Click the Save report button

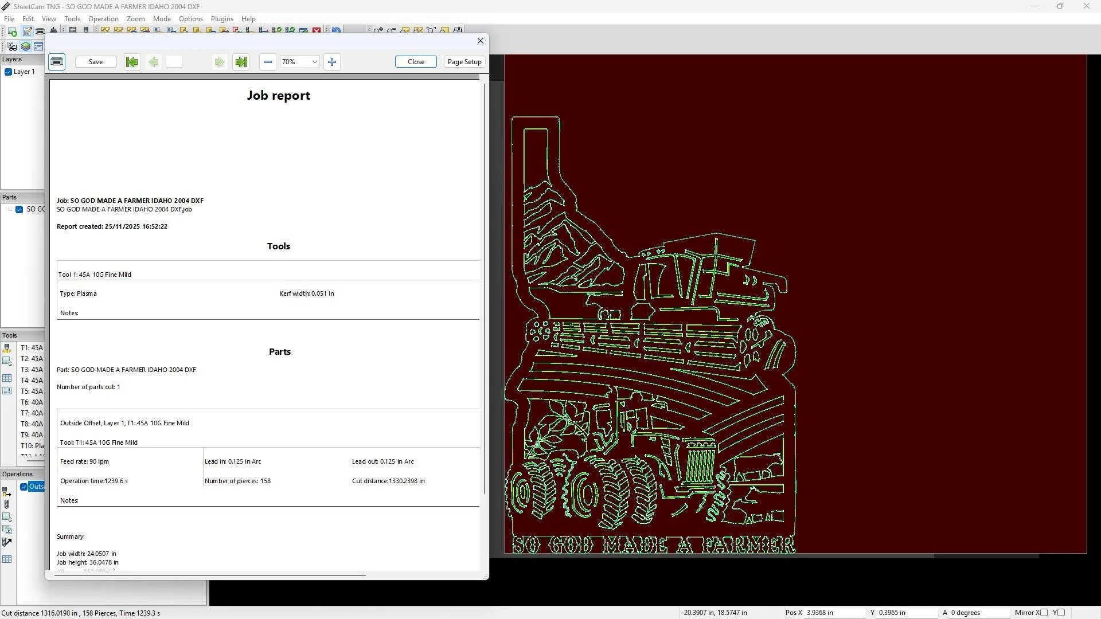click(x=96, y=62)
